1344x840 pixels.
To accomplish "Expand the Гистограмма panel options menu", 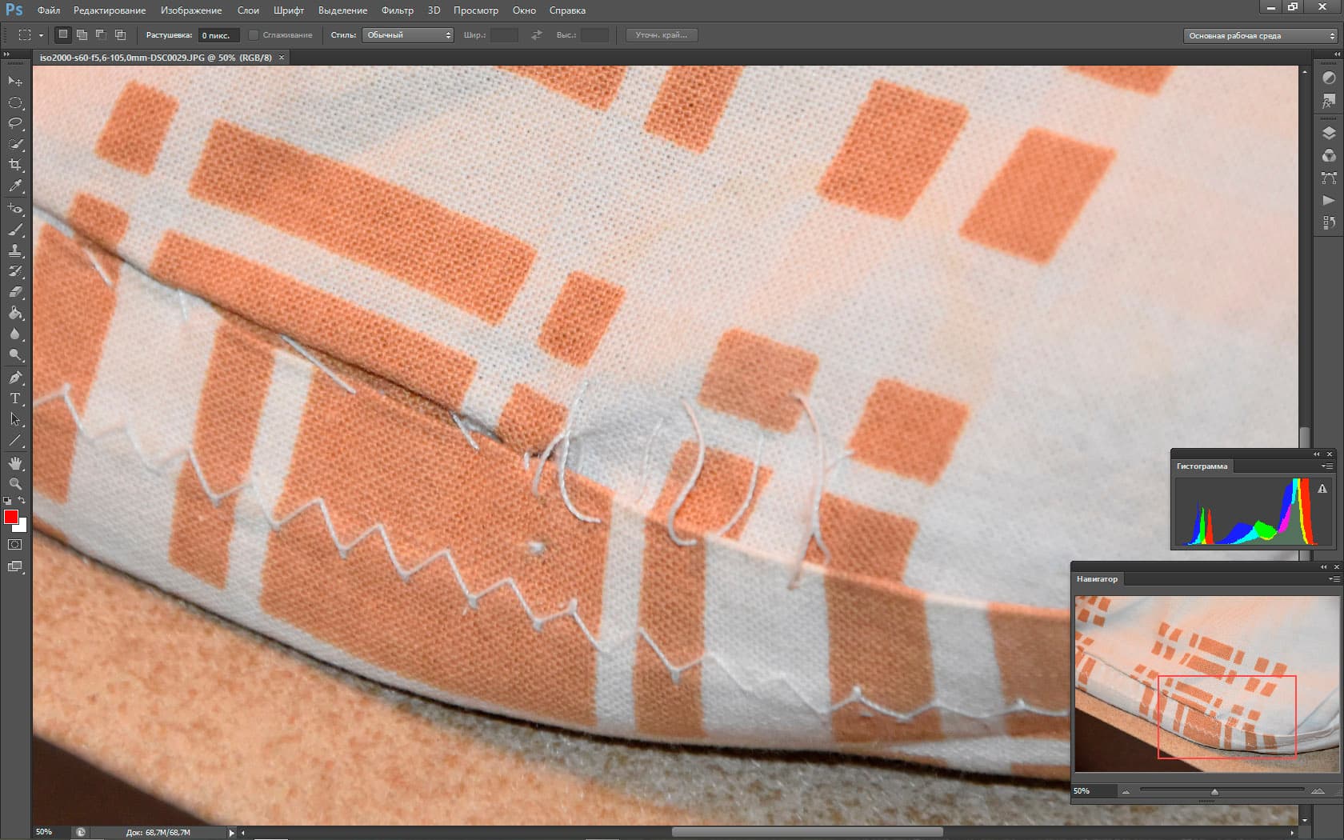I will click(1326, 466).
